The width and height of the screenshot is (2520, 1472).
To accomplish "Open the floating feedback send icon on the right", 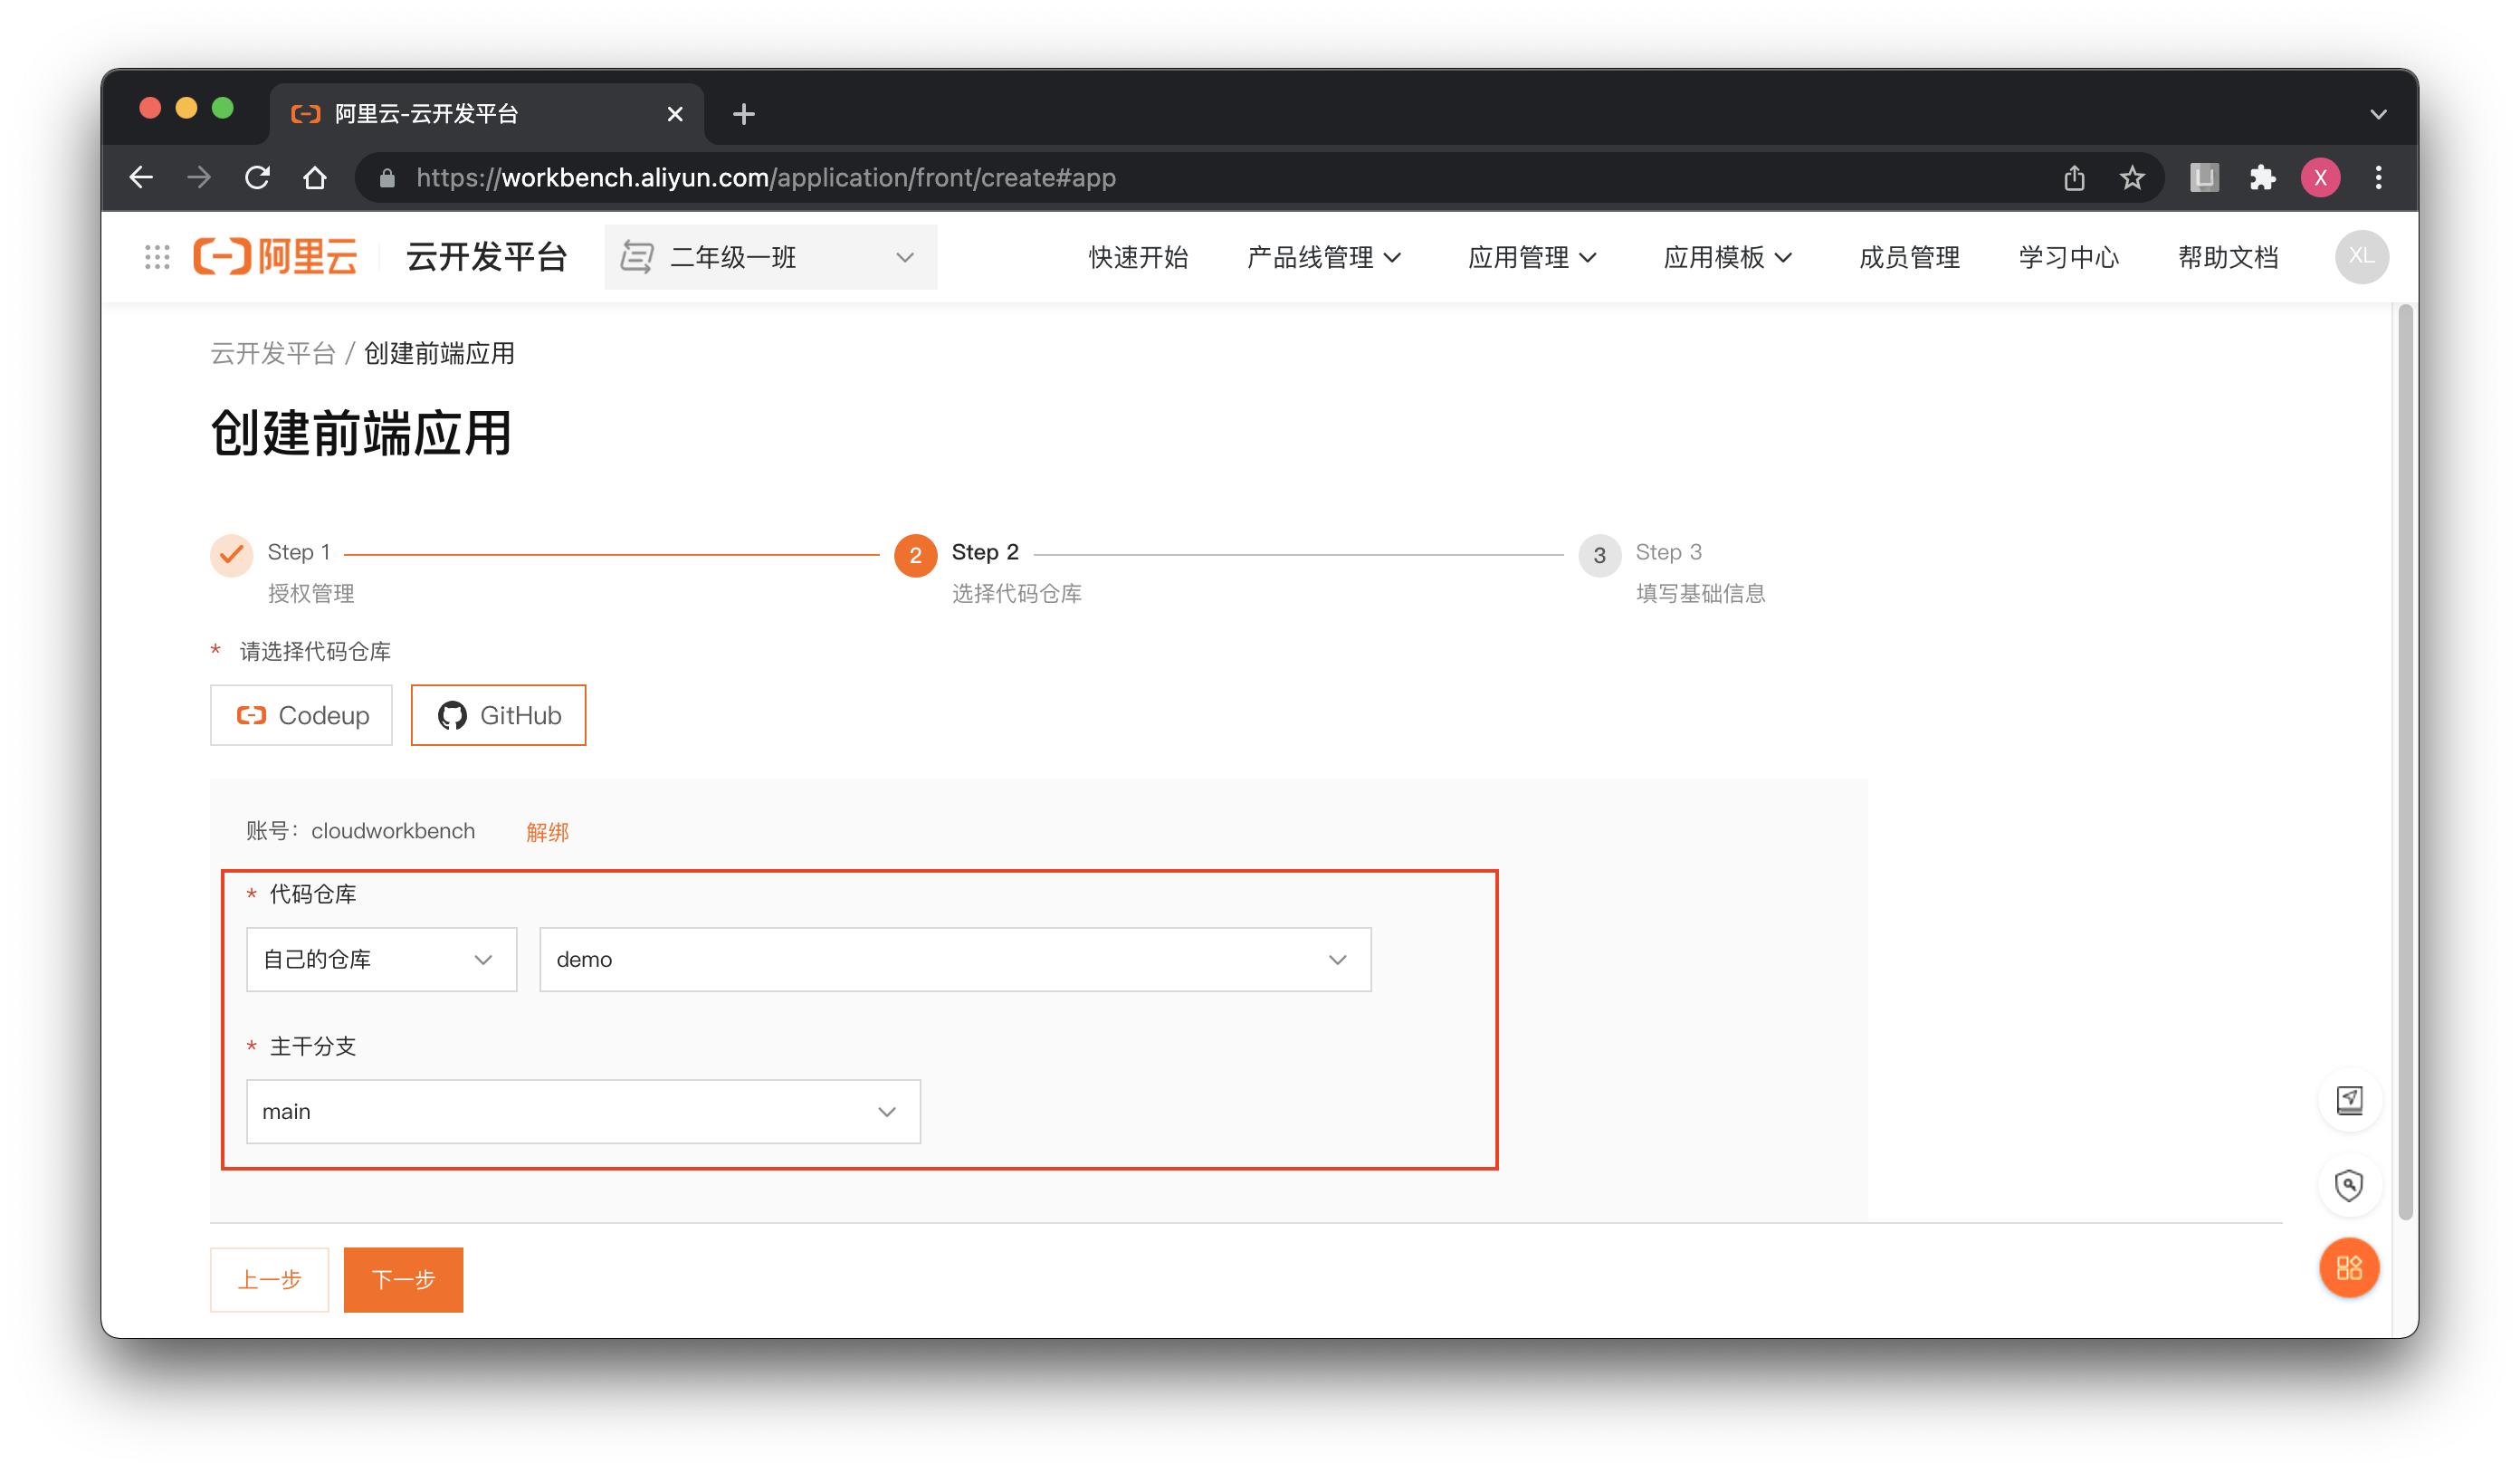I will point(2348,1100).
